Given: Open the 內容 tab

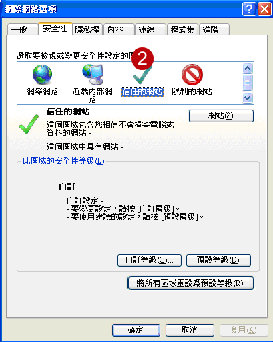Looking at the screenshot, I should tap(119, 29).
